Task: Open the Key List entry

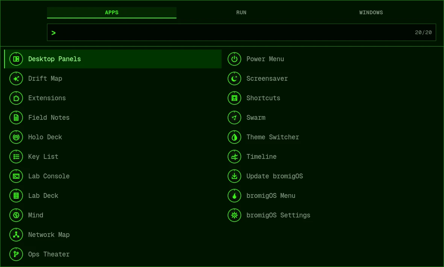Action: click(113, 157)
